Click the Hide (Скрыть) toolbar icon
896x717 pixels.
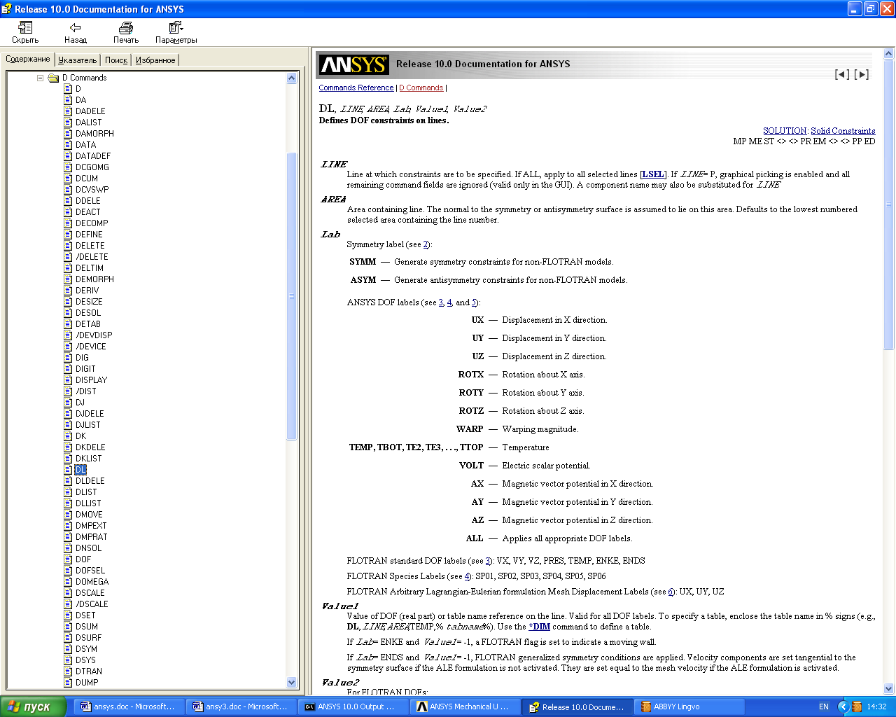click(x=25, y=27)
